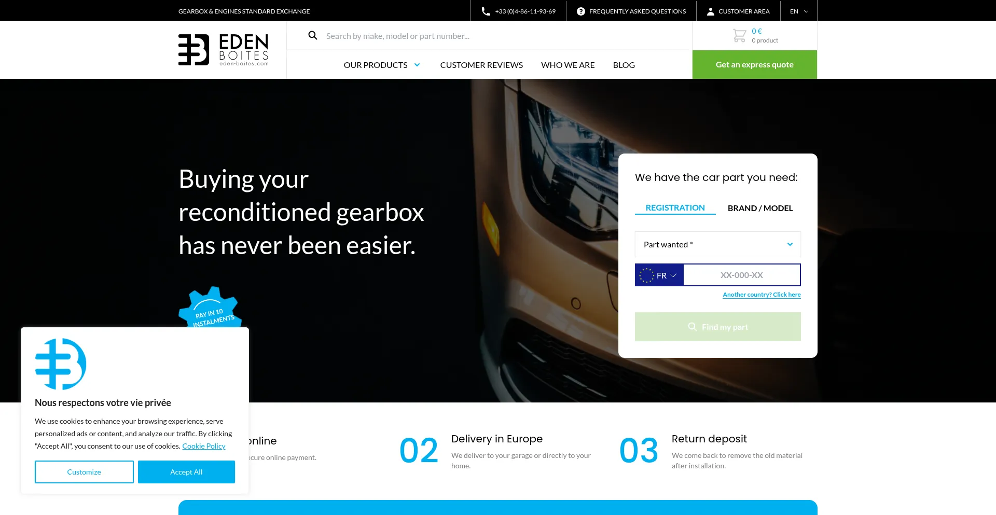Select the Registration tab

coord(675,207)
